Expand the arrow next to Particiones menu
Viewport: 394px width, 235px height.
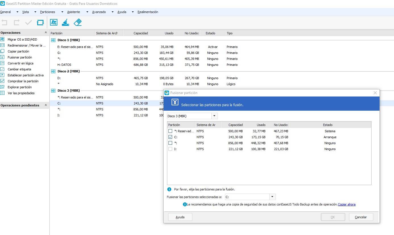pyautogui.click(x=62, y=12)
